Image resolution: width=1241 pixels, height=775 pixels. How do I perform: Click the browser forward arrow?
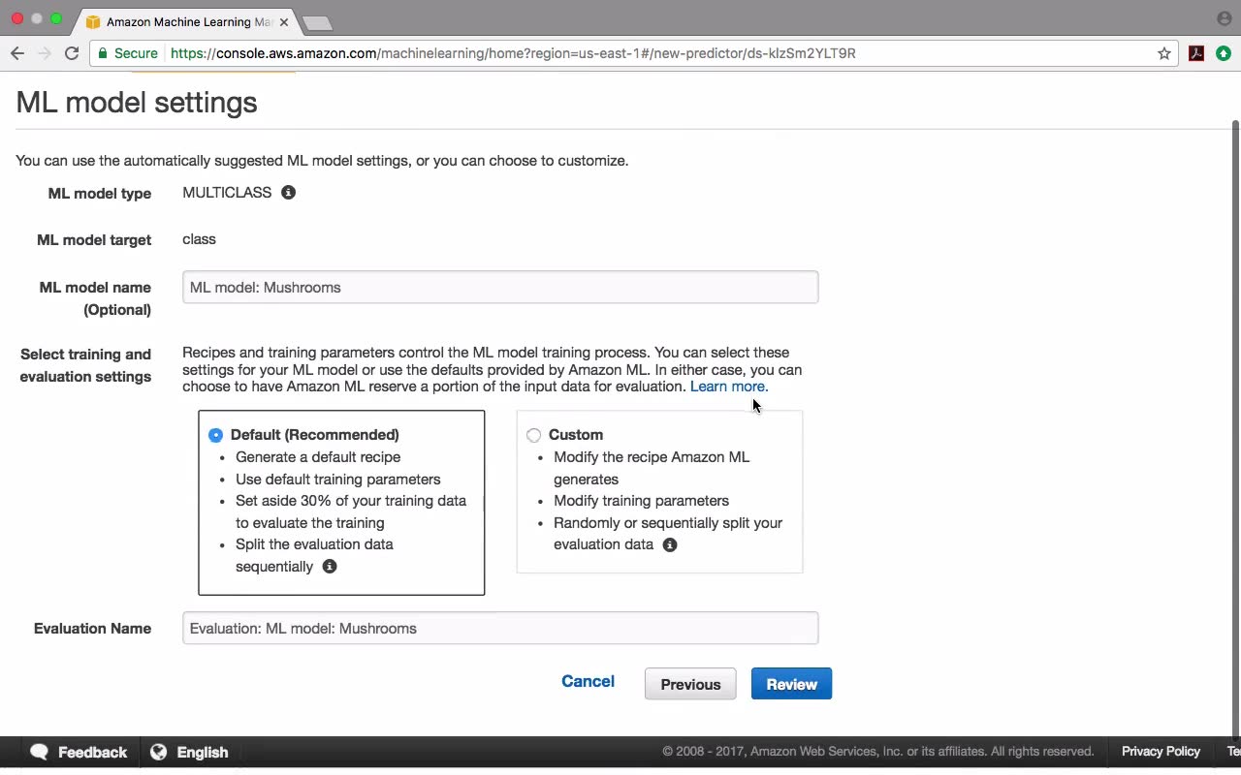[45, 53]
